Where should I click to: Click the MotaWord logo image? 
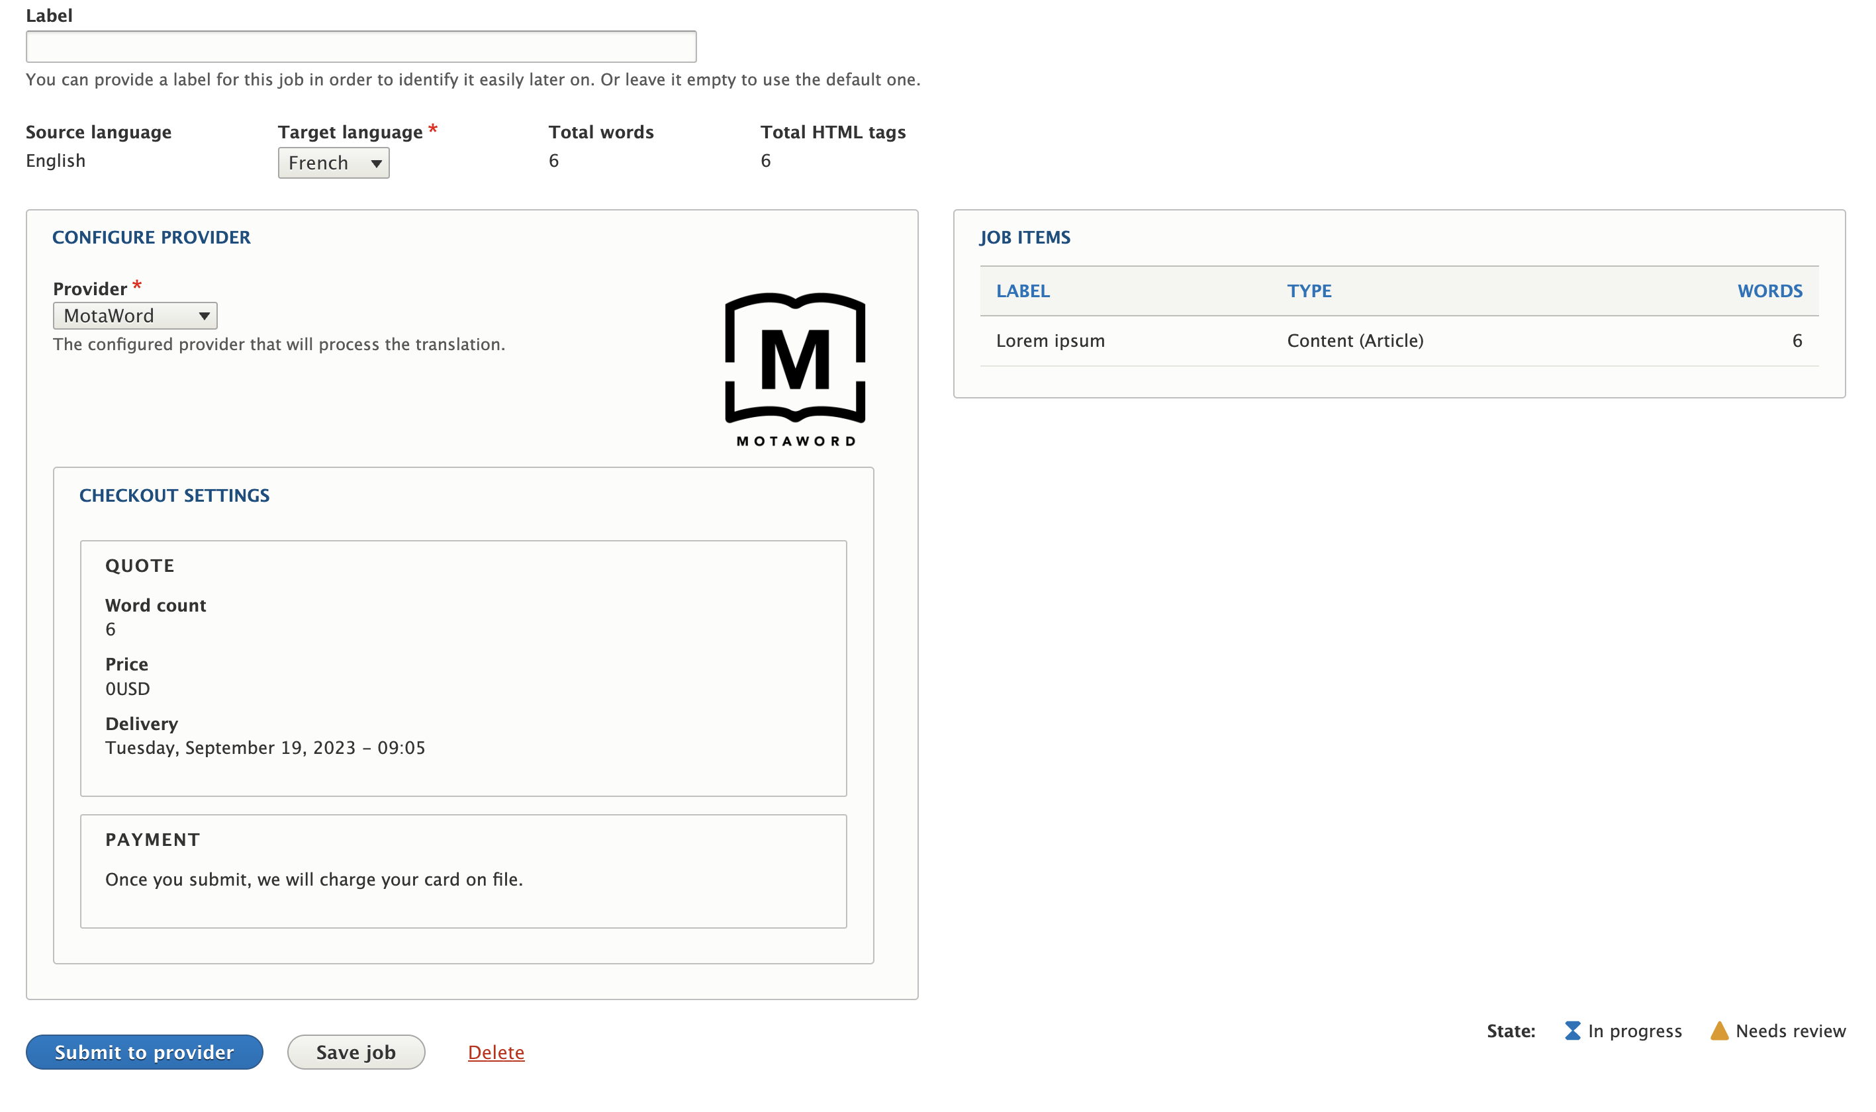(x=795, y=369)
